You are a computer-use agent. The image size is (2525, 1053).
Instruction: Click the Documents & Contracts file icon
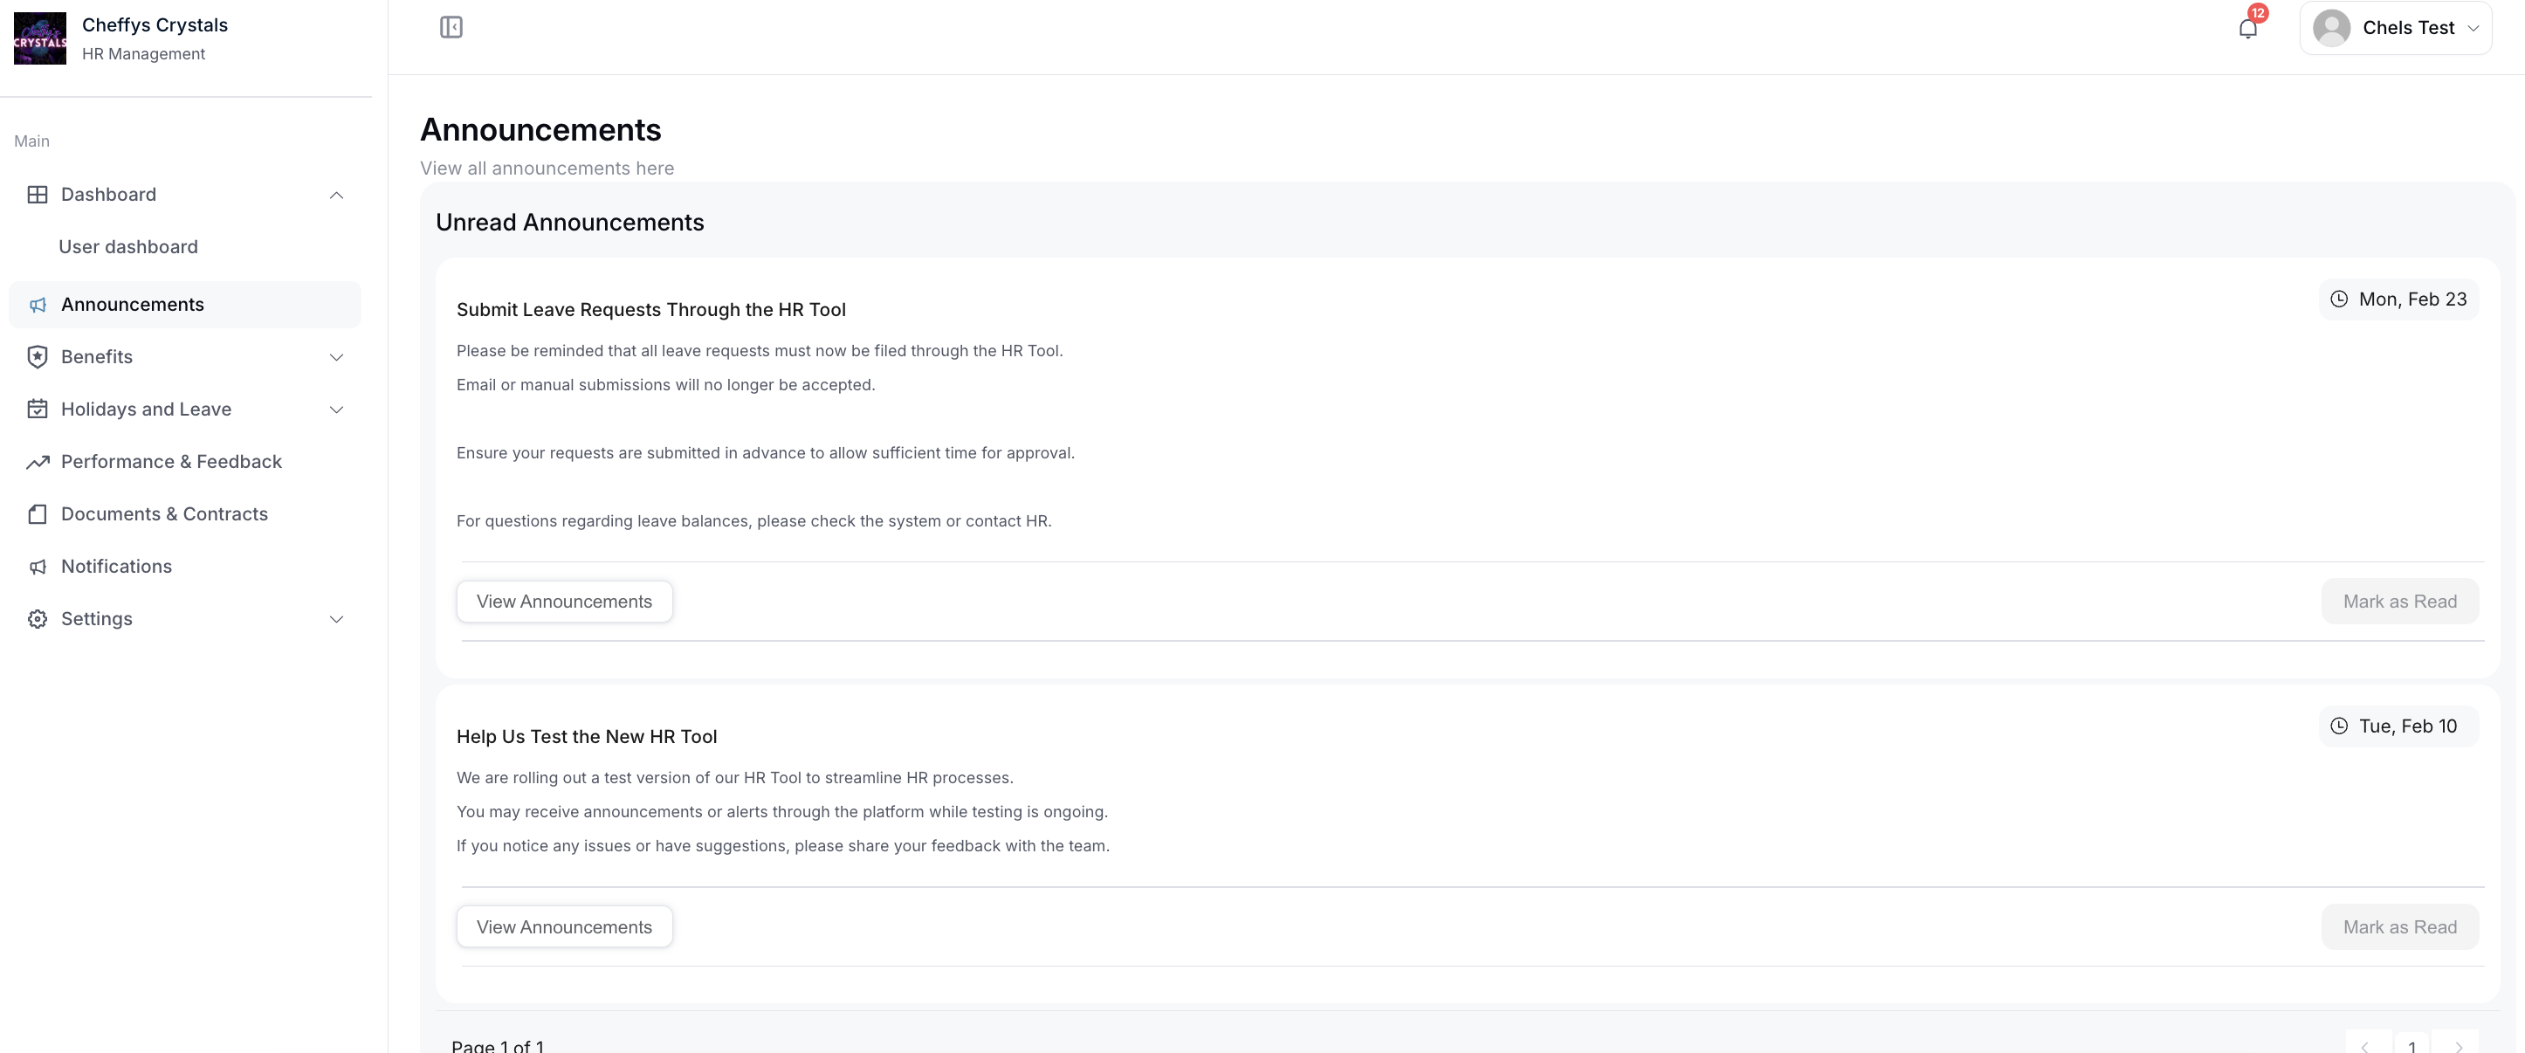click(x=38, y=513)
